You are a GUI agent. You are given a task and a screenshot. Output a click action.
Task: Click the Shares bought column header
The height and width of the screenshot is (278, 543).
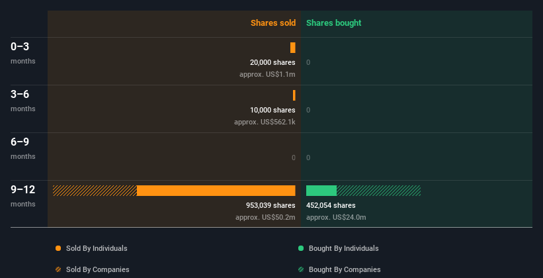coord(334,23)
